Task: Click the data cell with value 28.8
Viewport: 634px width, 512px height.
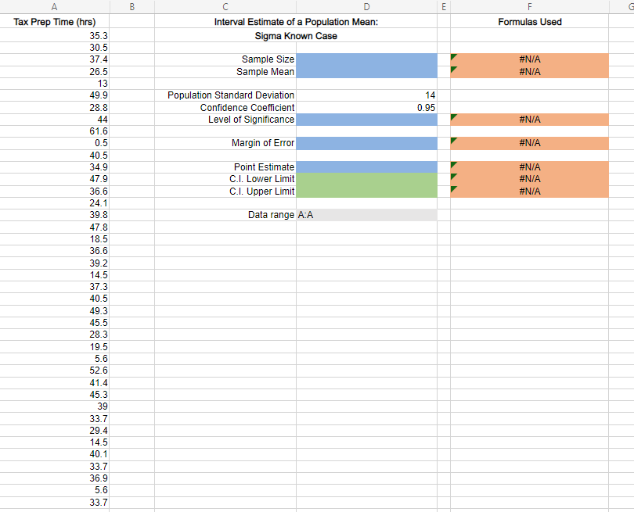Action: point(55,108)
